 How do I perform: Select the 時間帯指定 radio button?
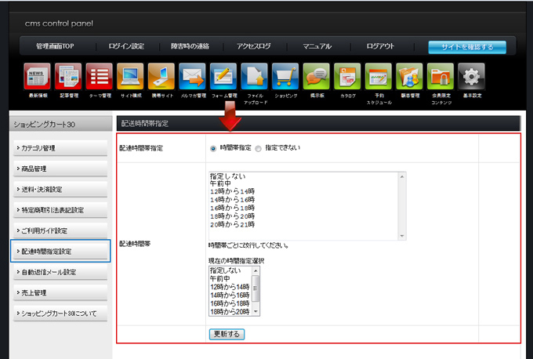coord(213,148)
